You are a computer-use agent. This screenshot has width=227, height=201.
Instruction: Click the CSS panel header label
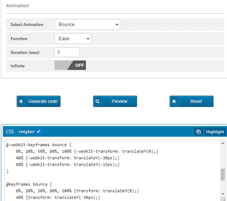10,132
